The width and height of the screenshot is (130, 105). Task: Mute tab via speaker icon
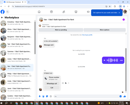click(23, 2)
